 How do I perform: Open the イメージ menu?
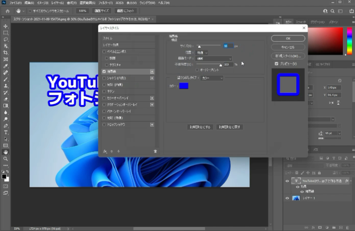tap(42, 3)
